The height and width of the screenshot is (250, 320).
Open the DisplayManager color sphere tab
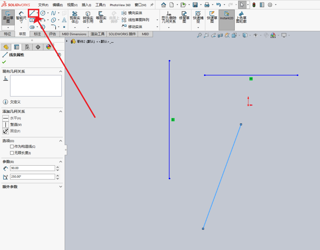[x=48, y=47]
